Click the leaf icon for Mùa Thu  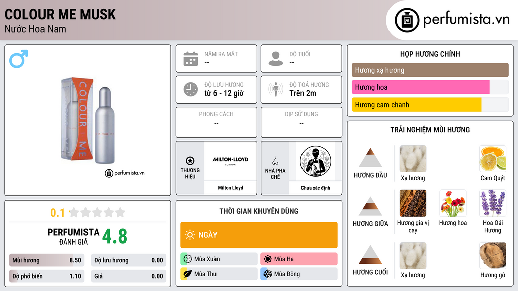tap(188, 274)
